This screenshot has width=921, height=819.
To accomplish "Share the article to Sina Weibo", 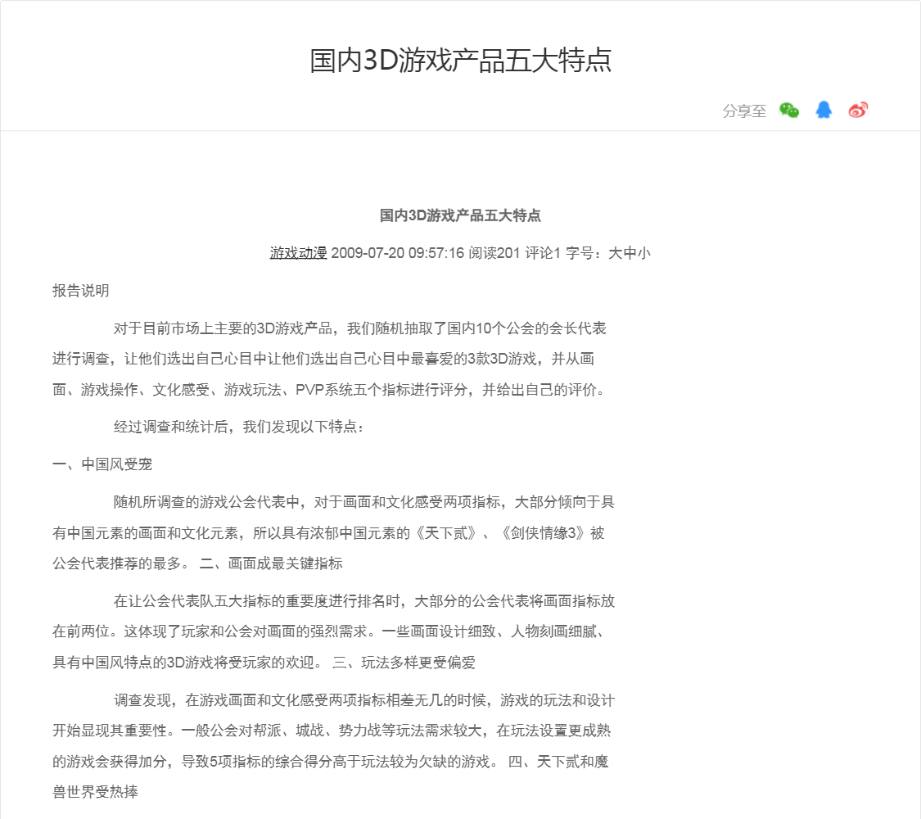I will pyautogui.click(x=858, y=110).
